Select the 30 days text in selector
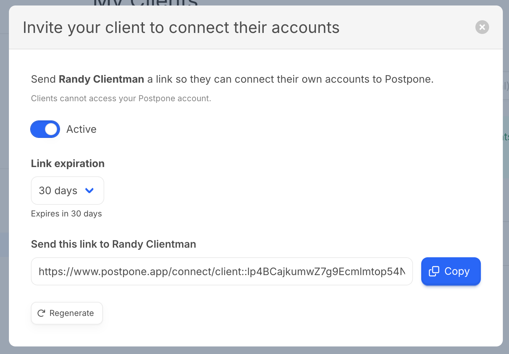 [x=58, y=190]
